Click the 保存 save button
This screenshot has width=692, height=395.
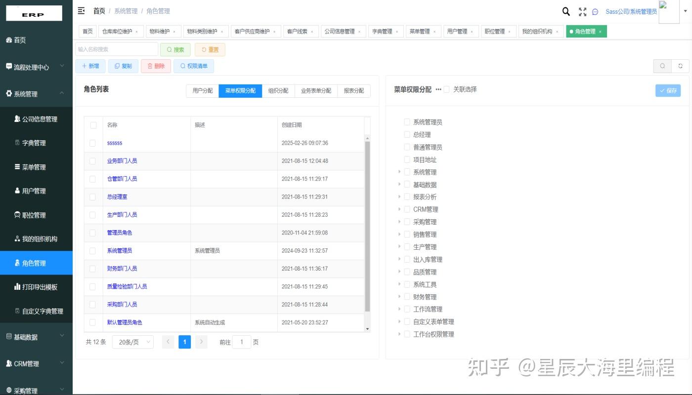pos(668,90)
